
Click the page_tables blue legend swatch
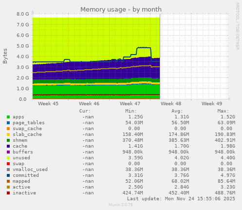(x=8, y=123)
